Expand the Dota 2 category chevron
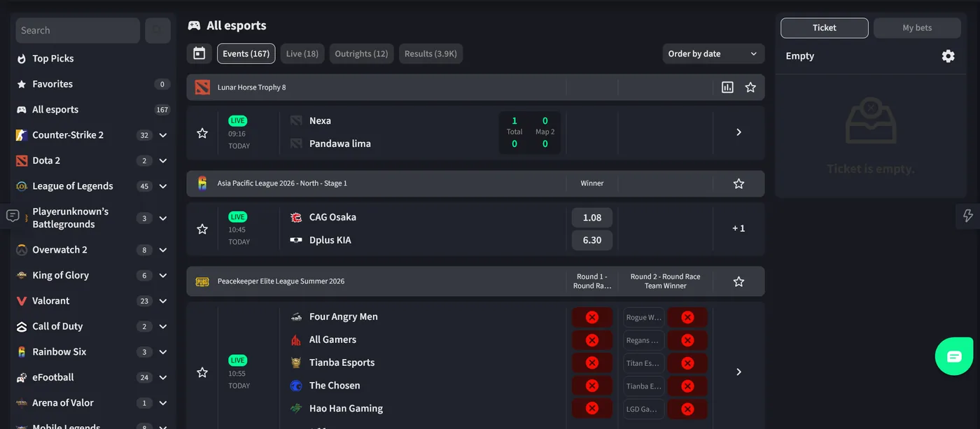This screenshot has height=429, width=980. pyautogui.click(x=162, y=161)
